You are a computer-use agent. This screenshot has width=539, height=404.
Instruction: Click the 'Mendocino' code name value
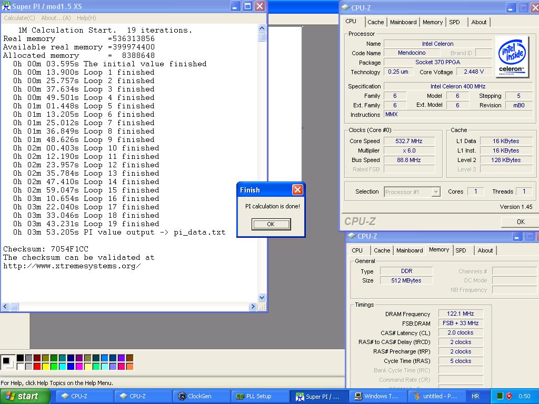[x=412, y=53]
